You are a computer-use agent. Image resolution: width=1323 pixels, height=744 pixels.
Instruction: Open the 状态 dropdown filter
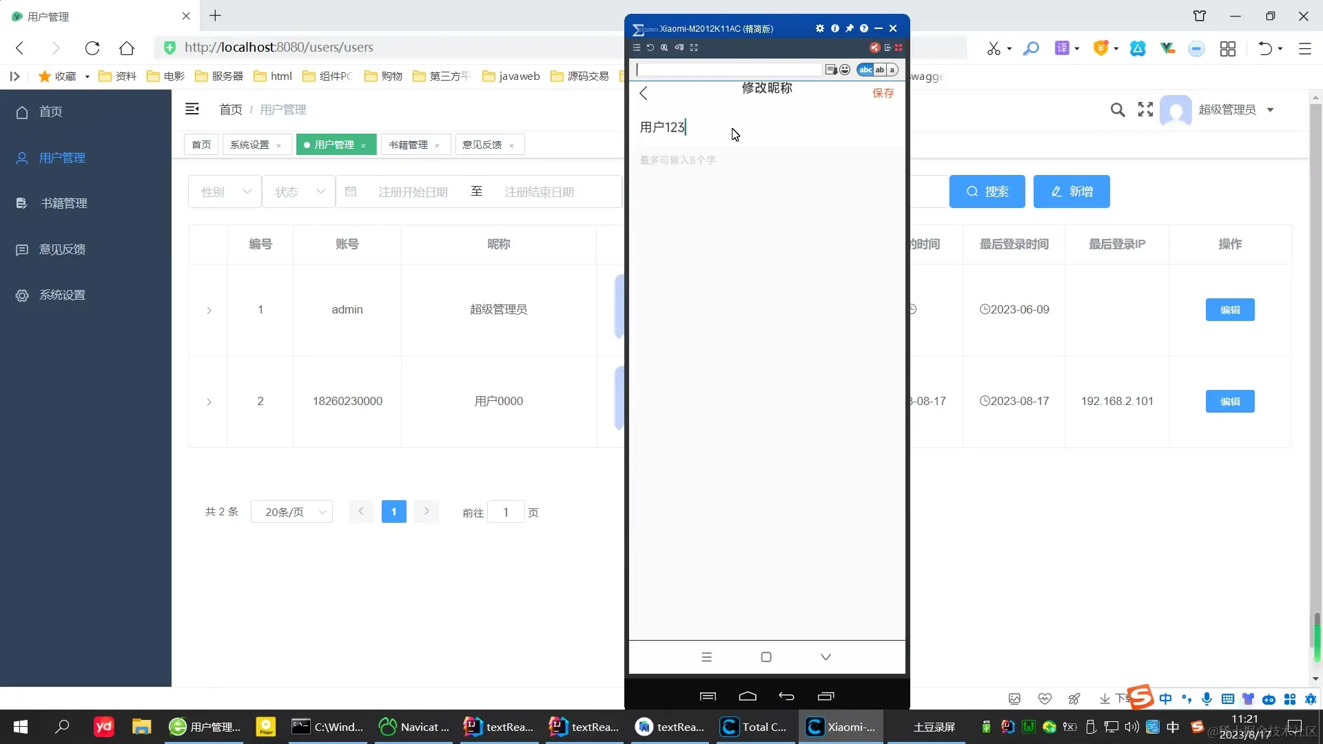point(298,192)
